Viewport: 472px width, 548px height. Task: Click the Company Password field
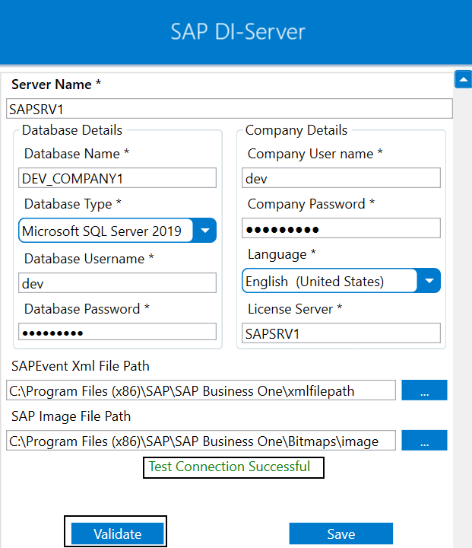[341, 229]
